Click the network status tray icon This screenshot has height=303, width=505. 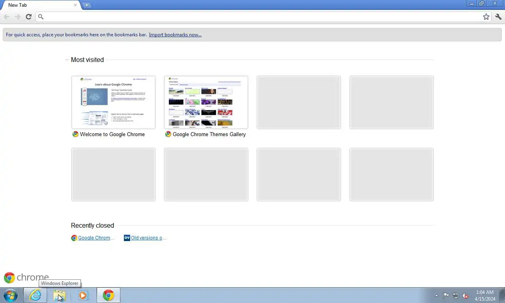click(456, 296)
